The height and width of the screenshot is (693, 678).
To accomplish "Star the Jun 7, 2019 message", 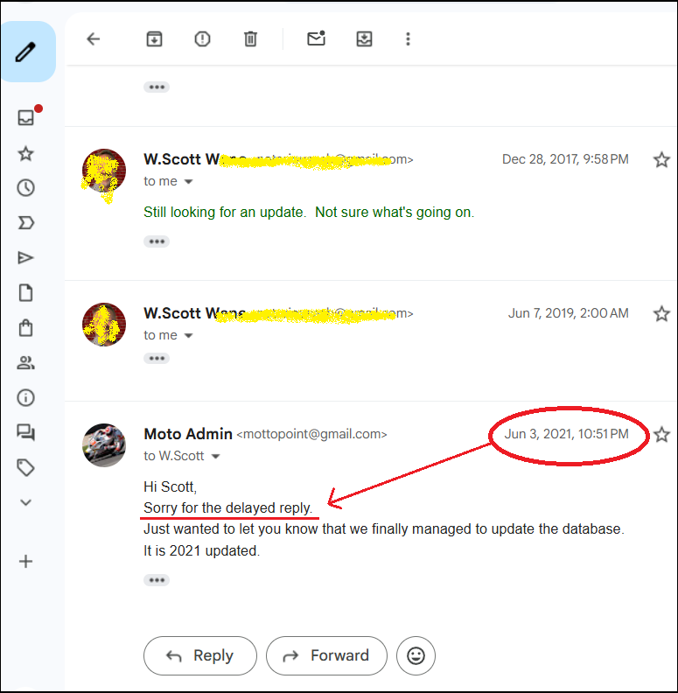I will click(x=661, y=313).
